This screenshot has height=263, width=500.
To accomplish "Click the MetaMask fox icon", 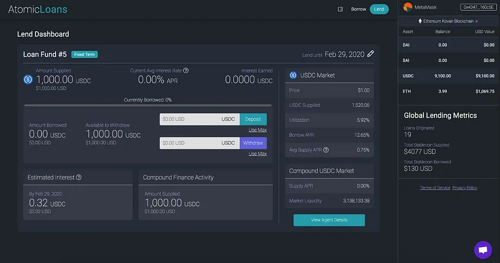I will [407, 7].
